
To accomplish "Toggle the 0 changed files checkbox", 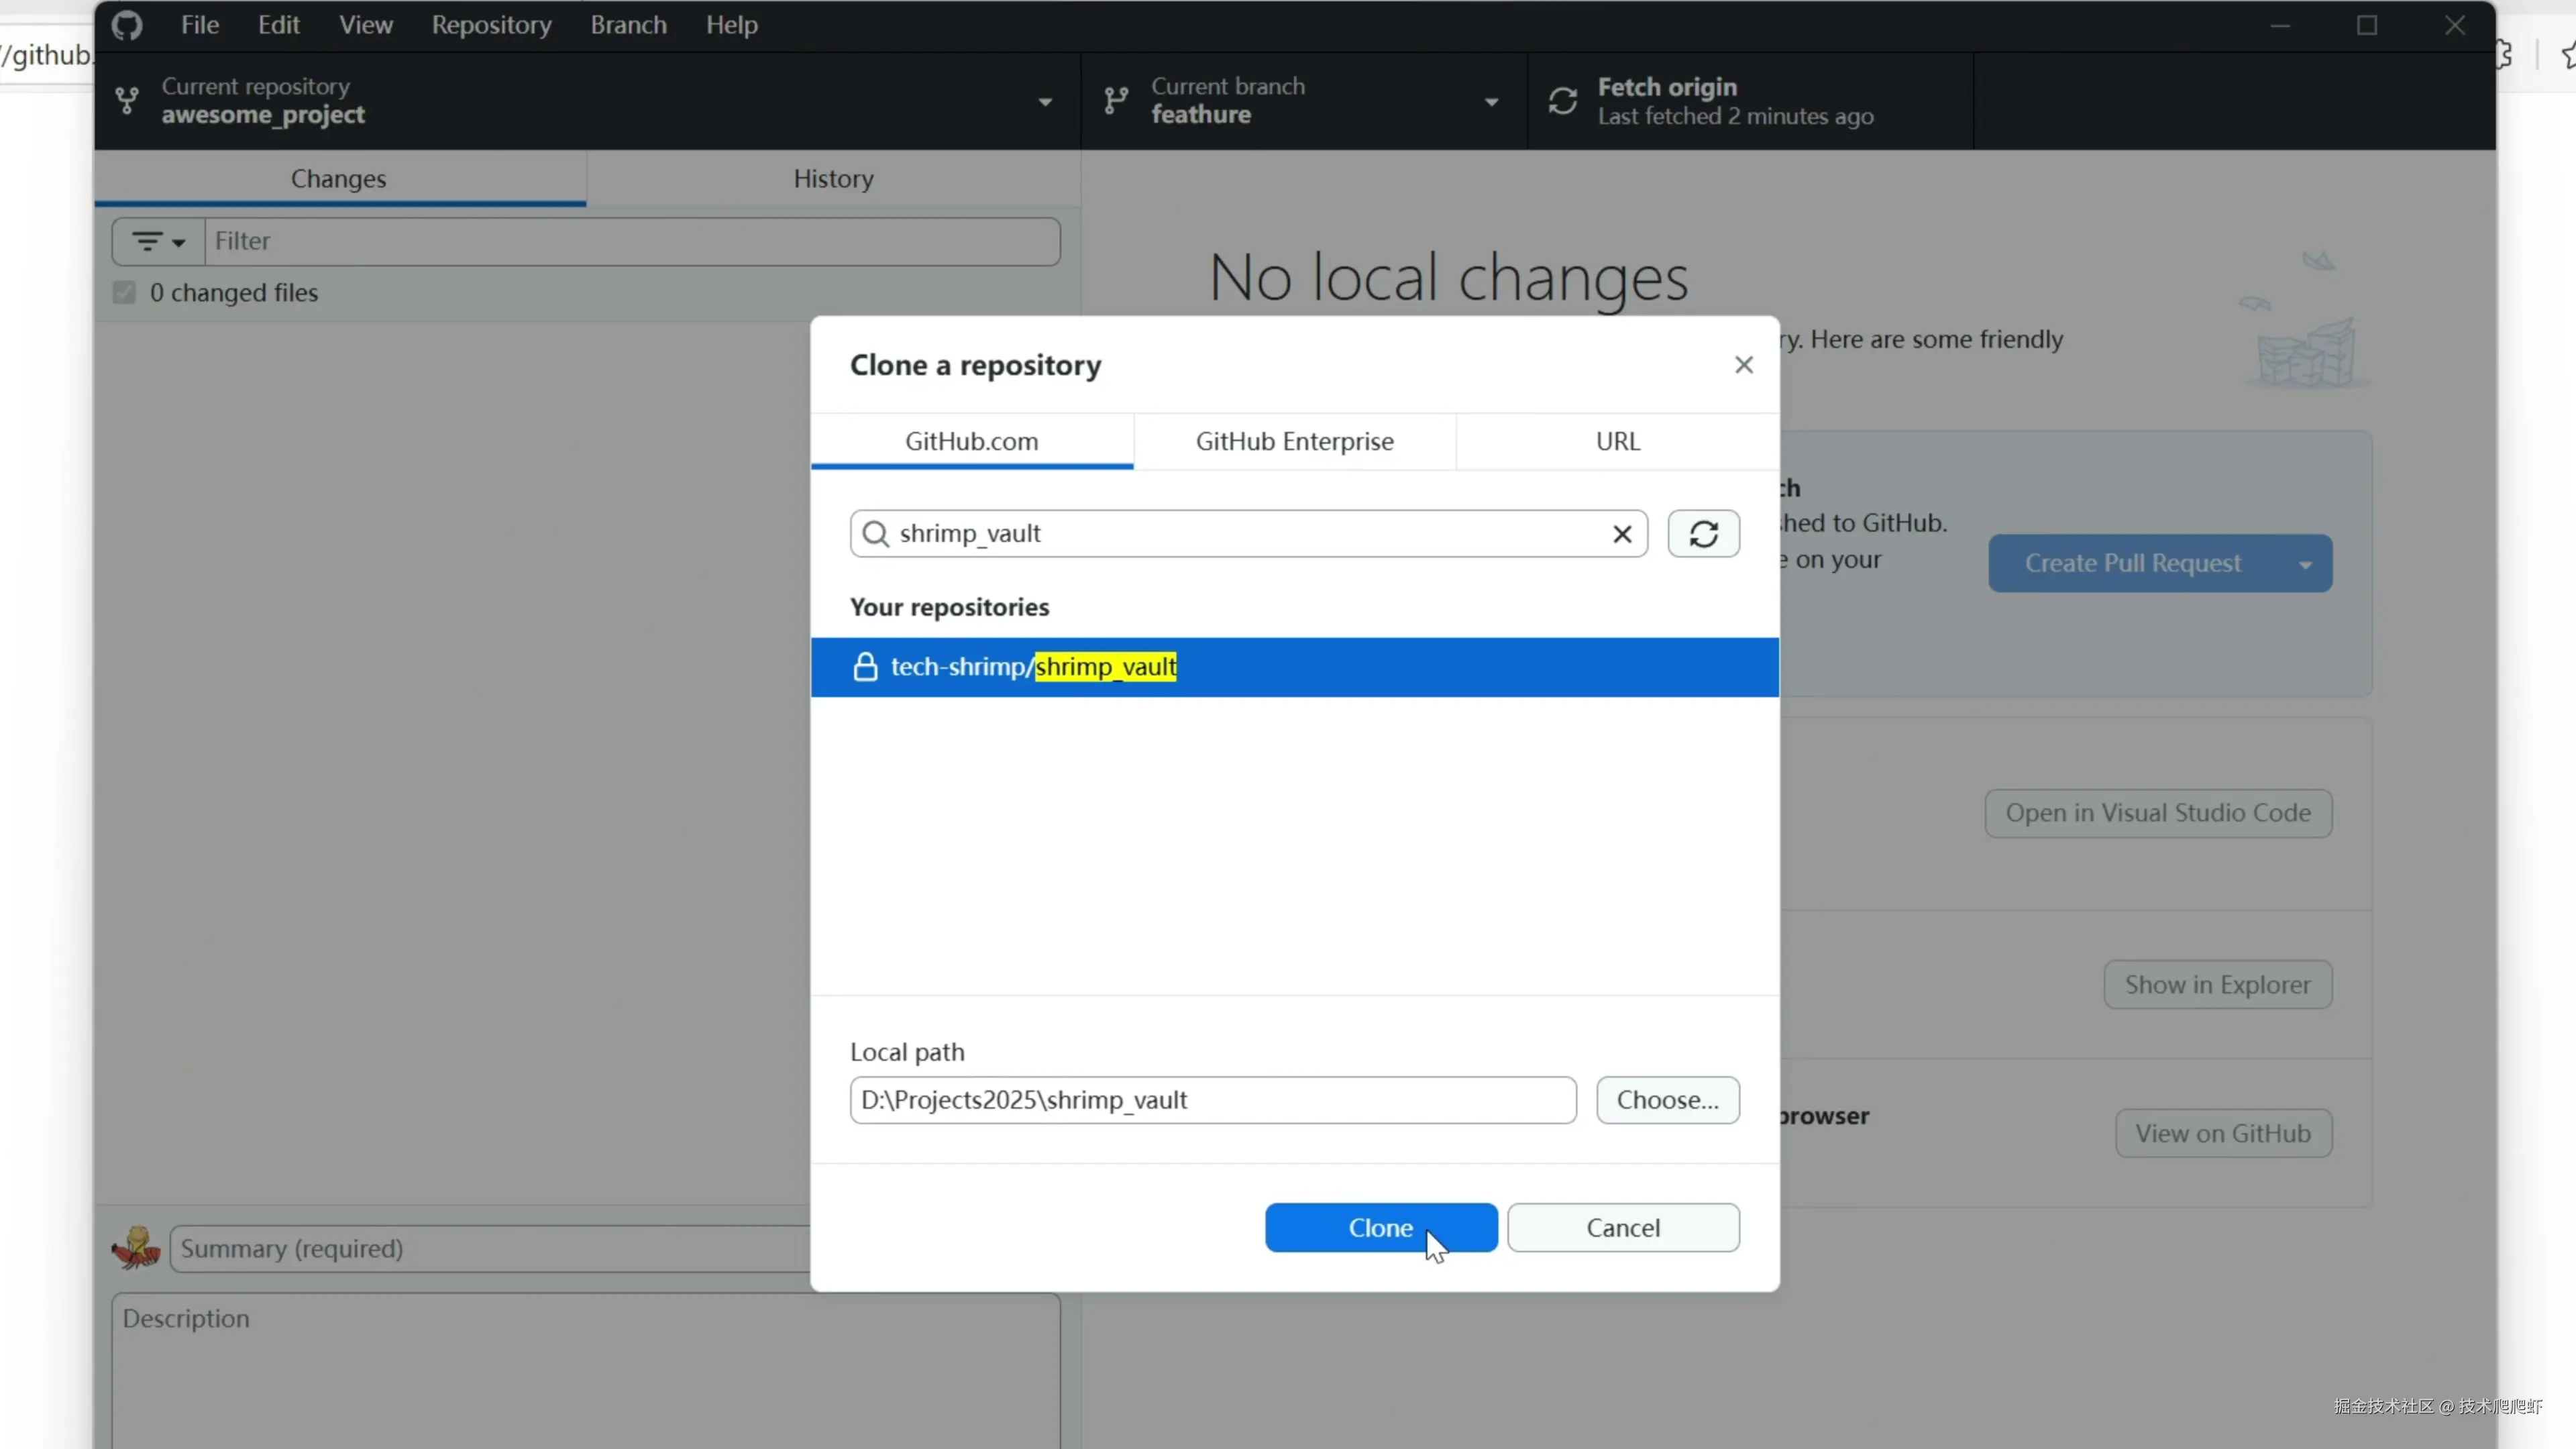I will click(124, 293).
